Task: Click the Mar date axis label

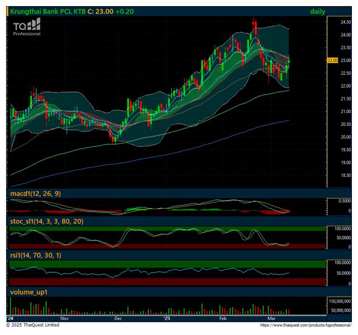Action: 271,318
